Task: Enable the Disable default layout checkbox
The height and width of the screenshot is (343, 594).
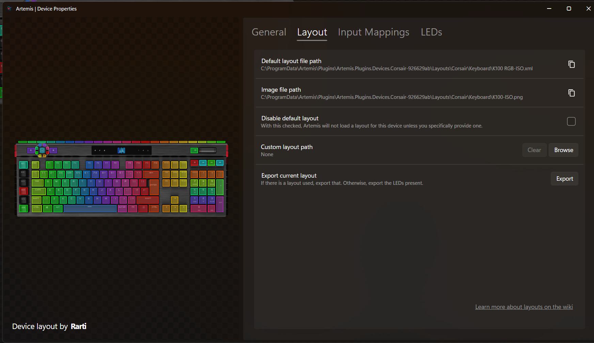Action: click(571, 121)
